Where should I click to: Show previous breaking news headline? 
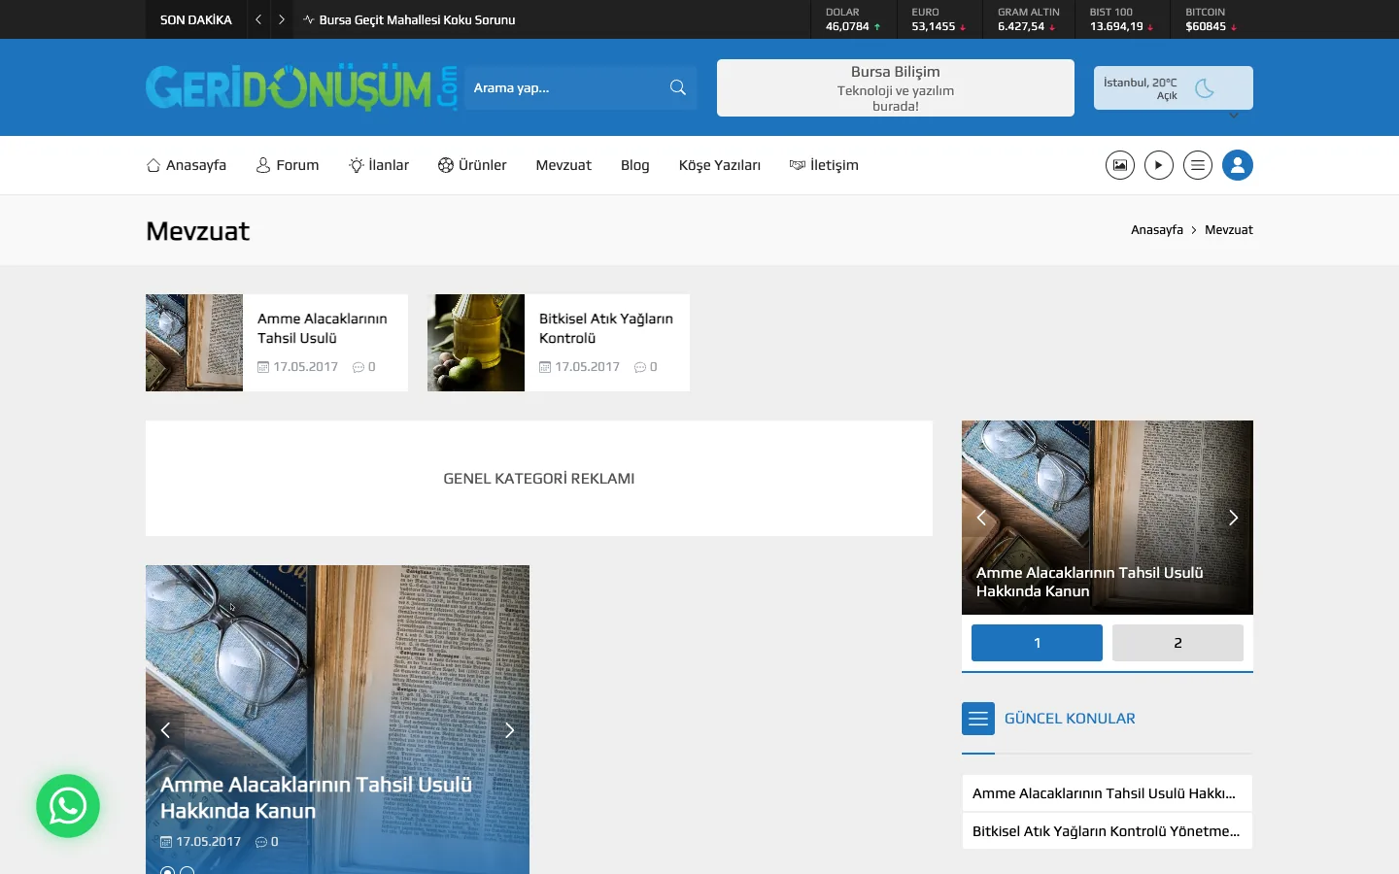[x=258, y=19]
